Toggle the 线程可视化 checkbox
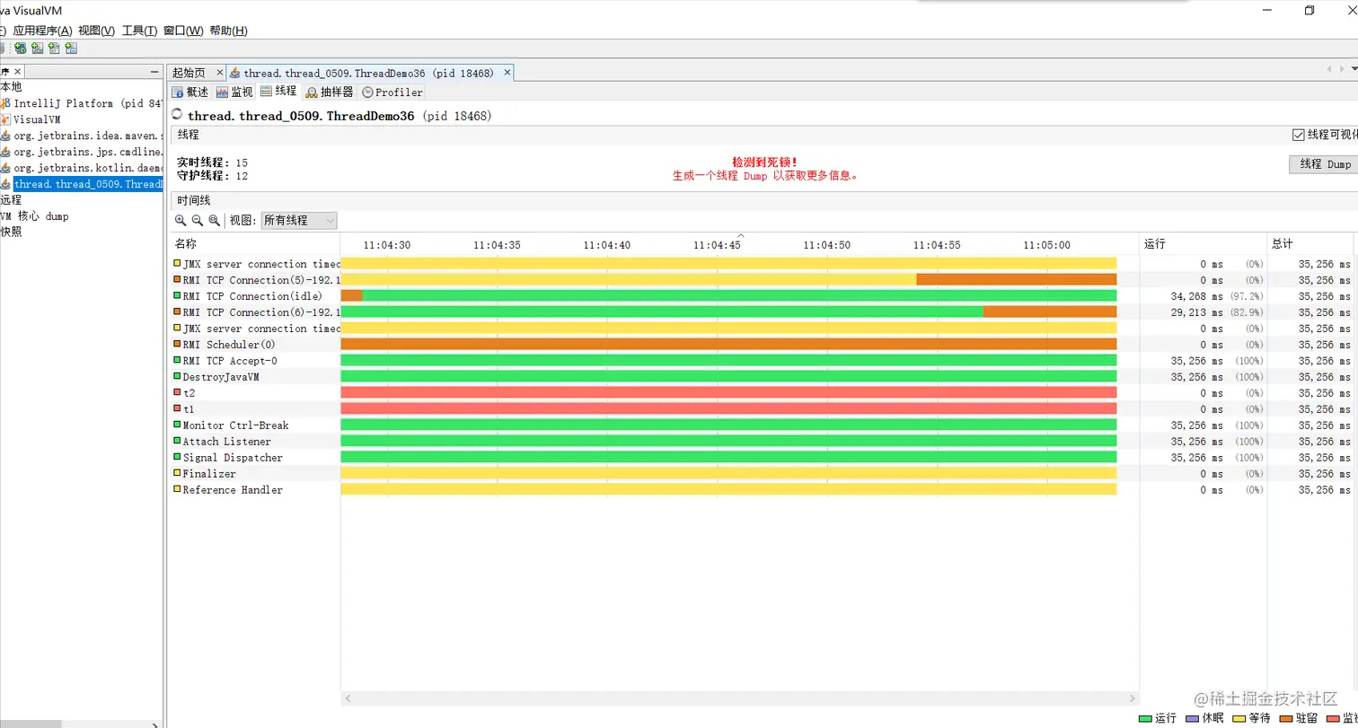The width and height of the screenshot is (1358, 728). [1298, 135]
